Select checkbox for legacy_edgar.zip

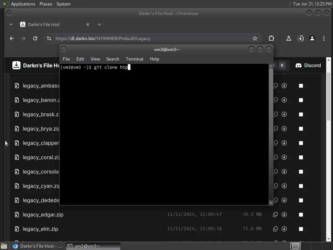(x=301, y=215)
